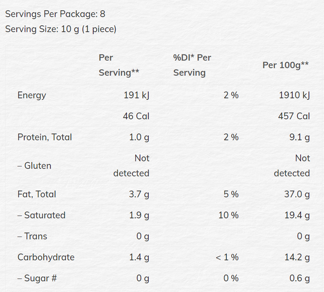Viewport: 324px width, 292px height.
Task: Click the Carbohydrate row label
Action: click(x=46, y=257)
